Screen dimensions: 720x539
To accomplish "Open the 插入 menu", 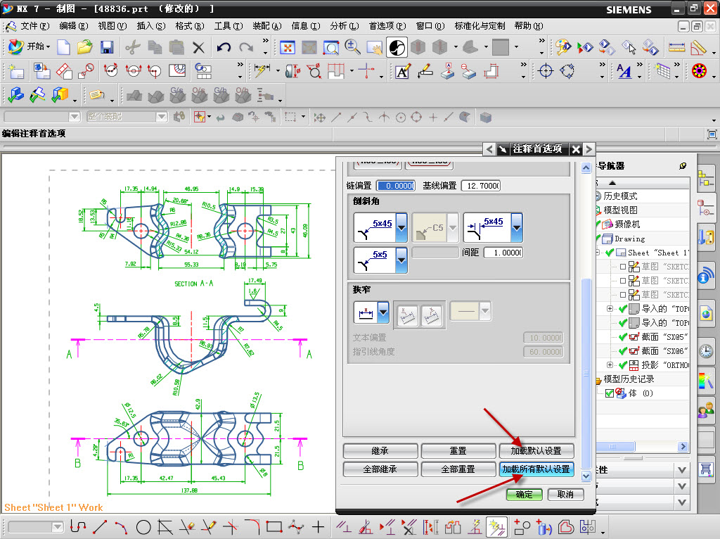I will pyautogui.click(x=150, y=26).
